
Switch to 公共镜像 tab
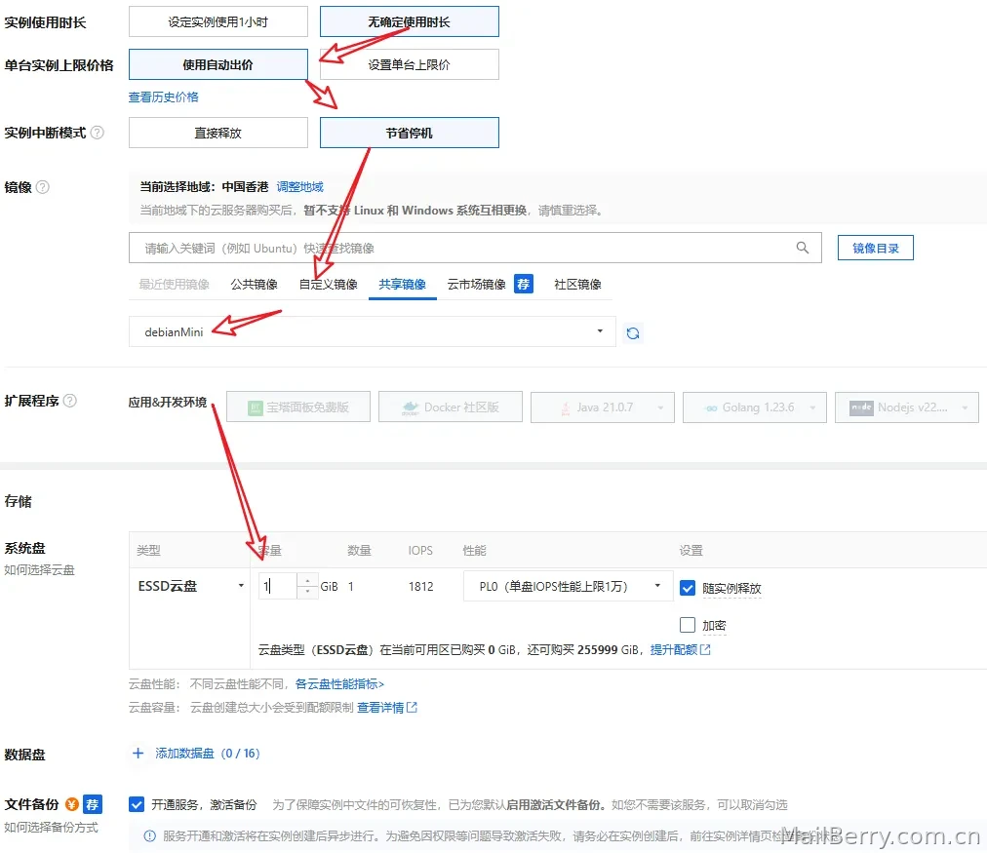click(255, 285)
